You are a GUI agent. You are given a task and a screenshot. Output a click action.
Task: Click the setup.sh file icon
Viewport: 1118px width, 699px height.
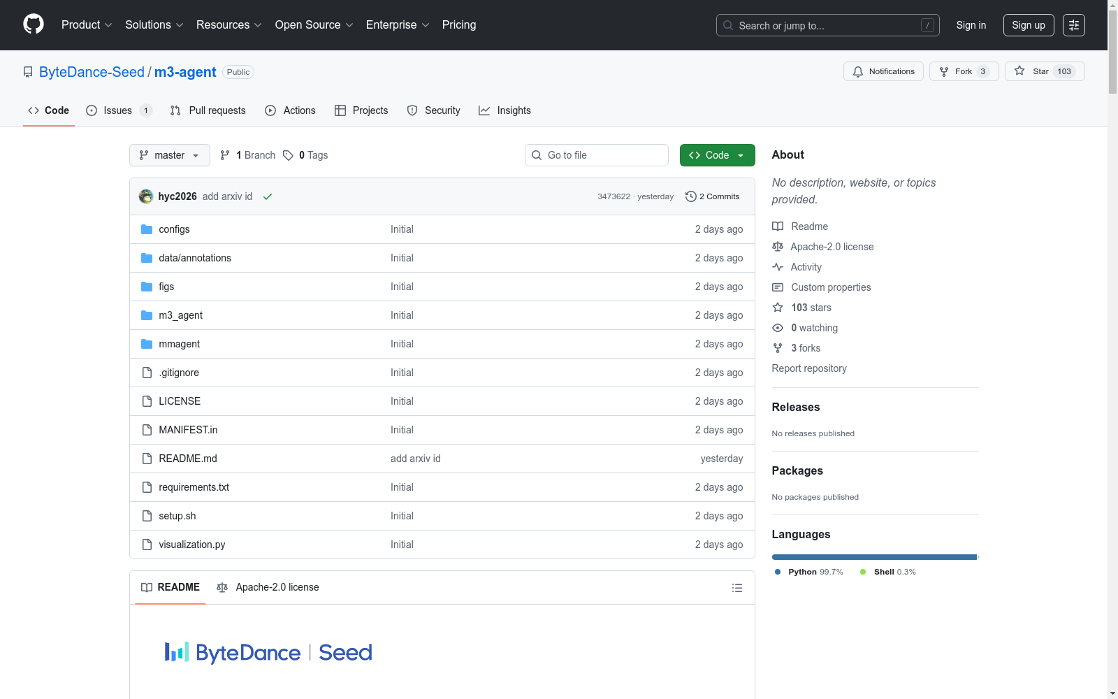[147, 516]
